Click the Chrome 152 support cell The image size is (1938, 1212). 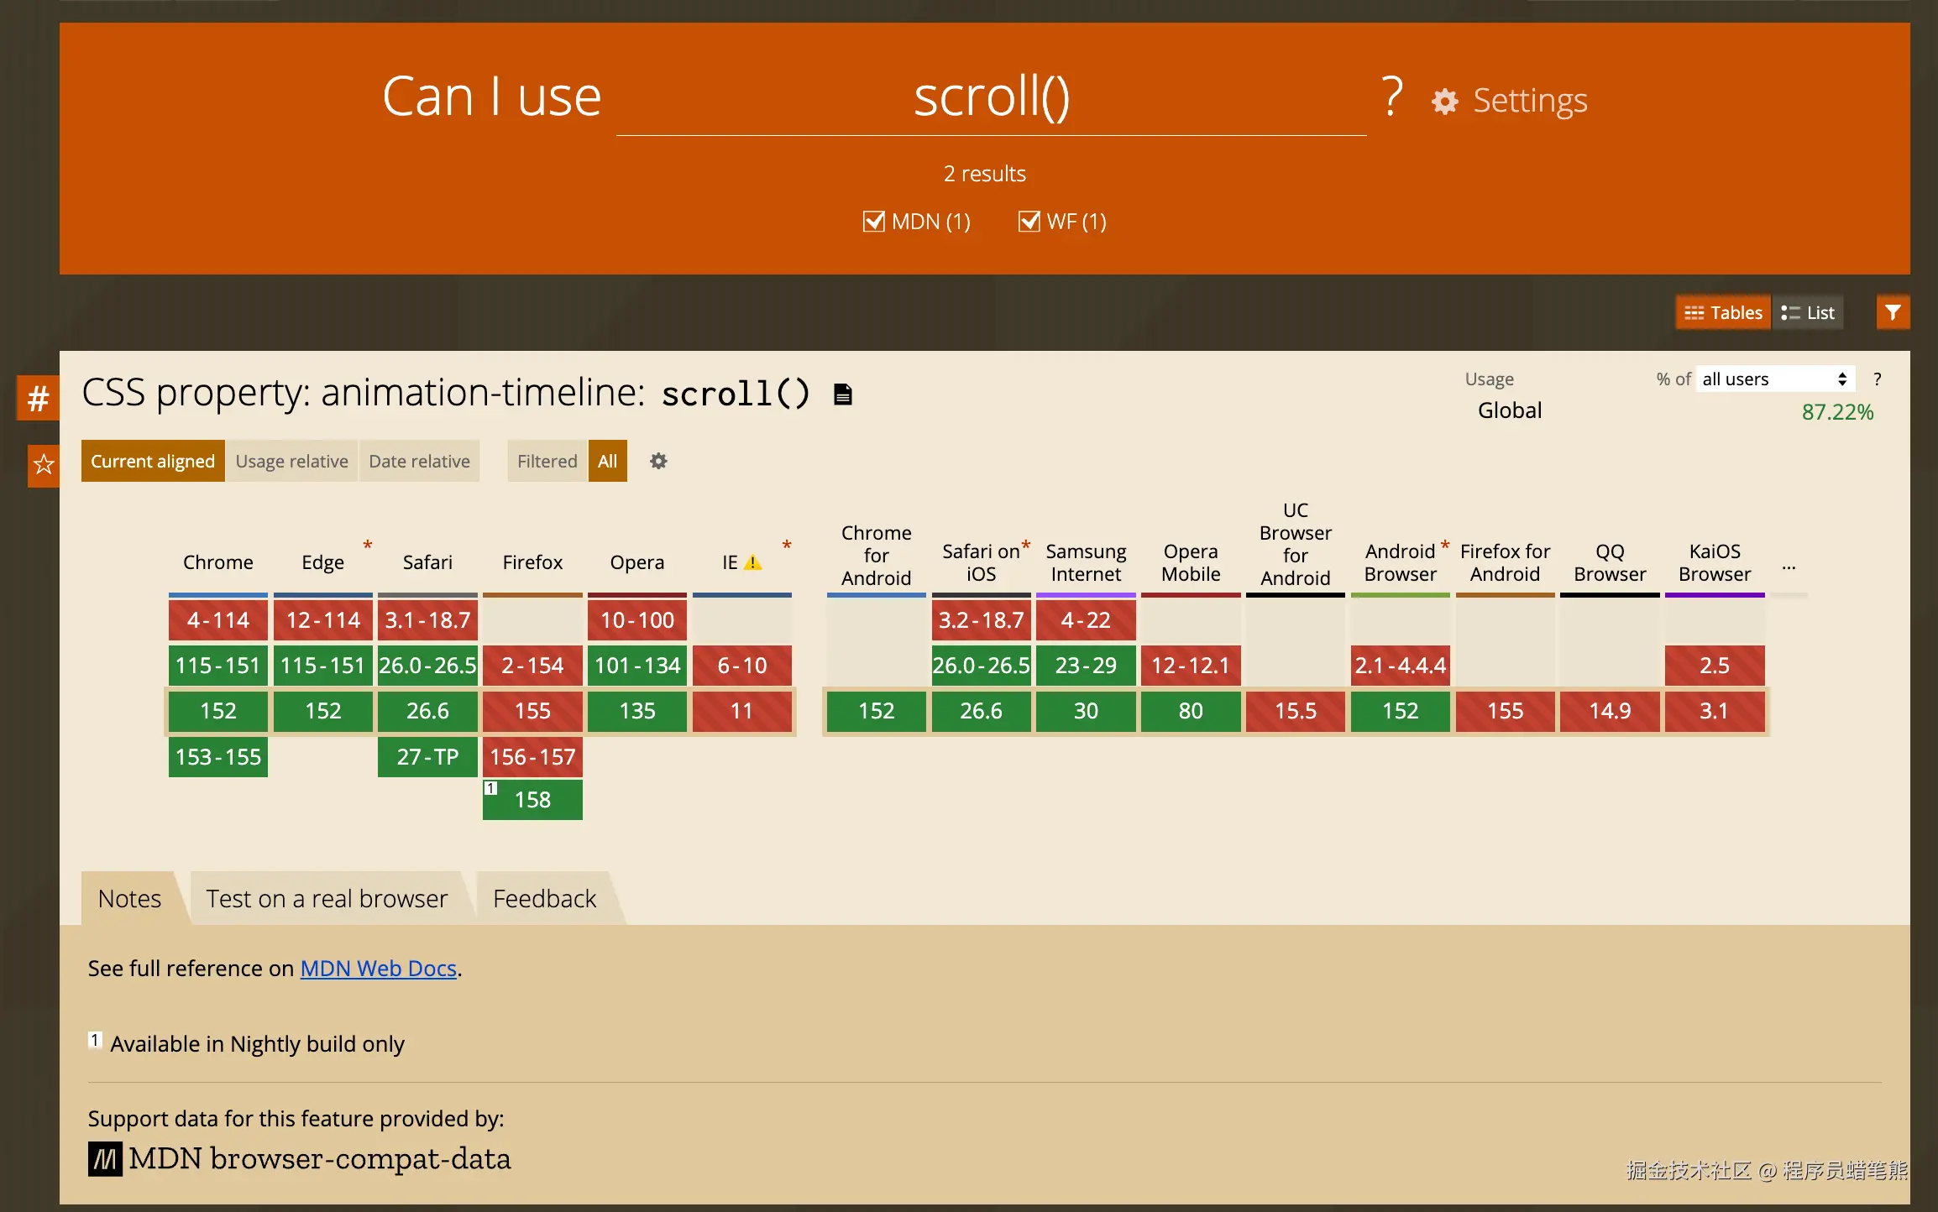218,711
